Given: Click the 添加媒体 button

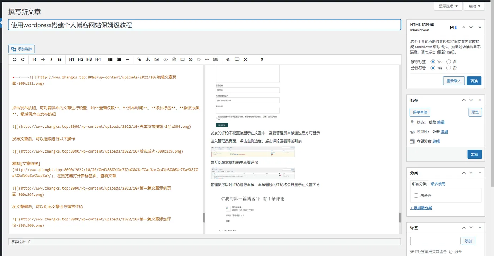Looking at the screenshot, I should pos(22,49).
